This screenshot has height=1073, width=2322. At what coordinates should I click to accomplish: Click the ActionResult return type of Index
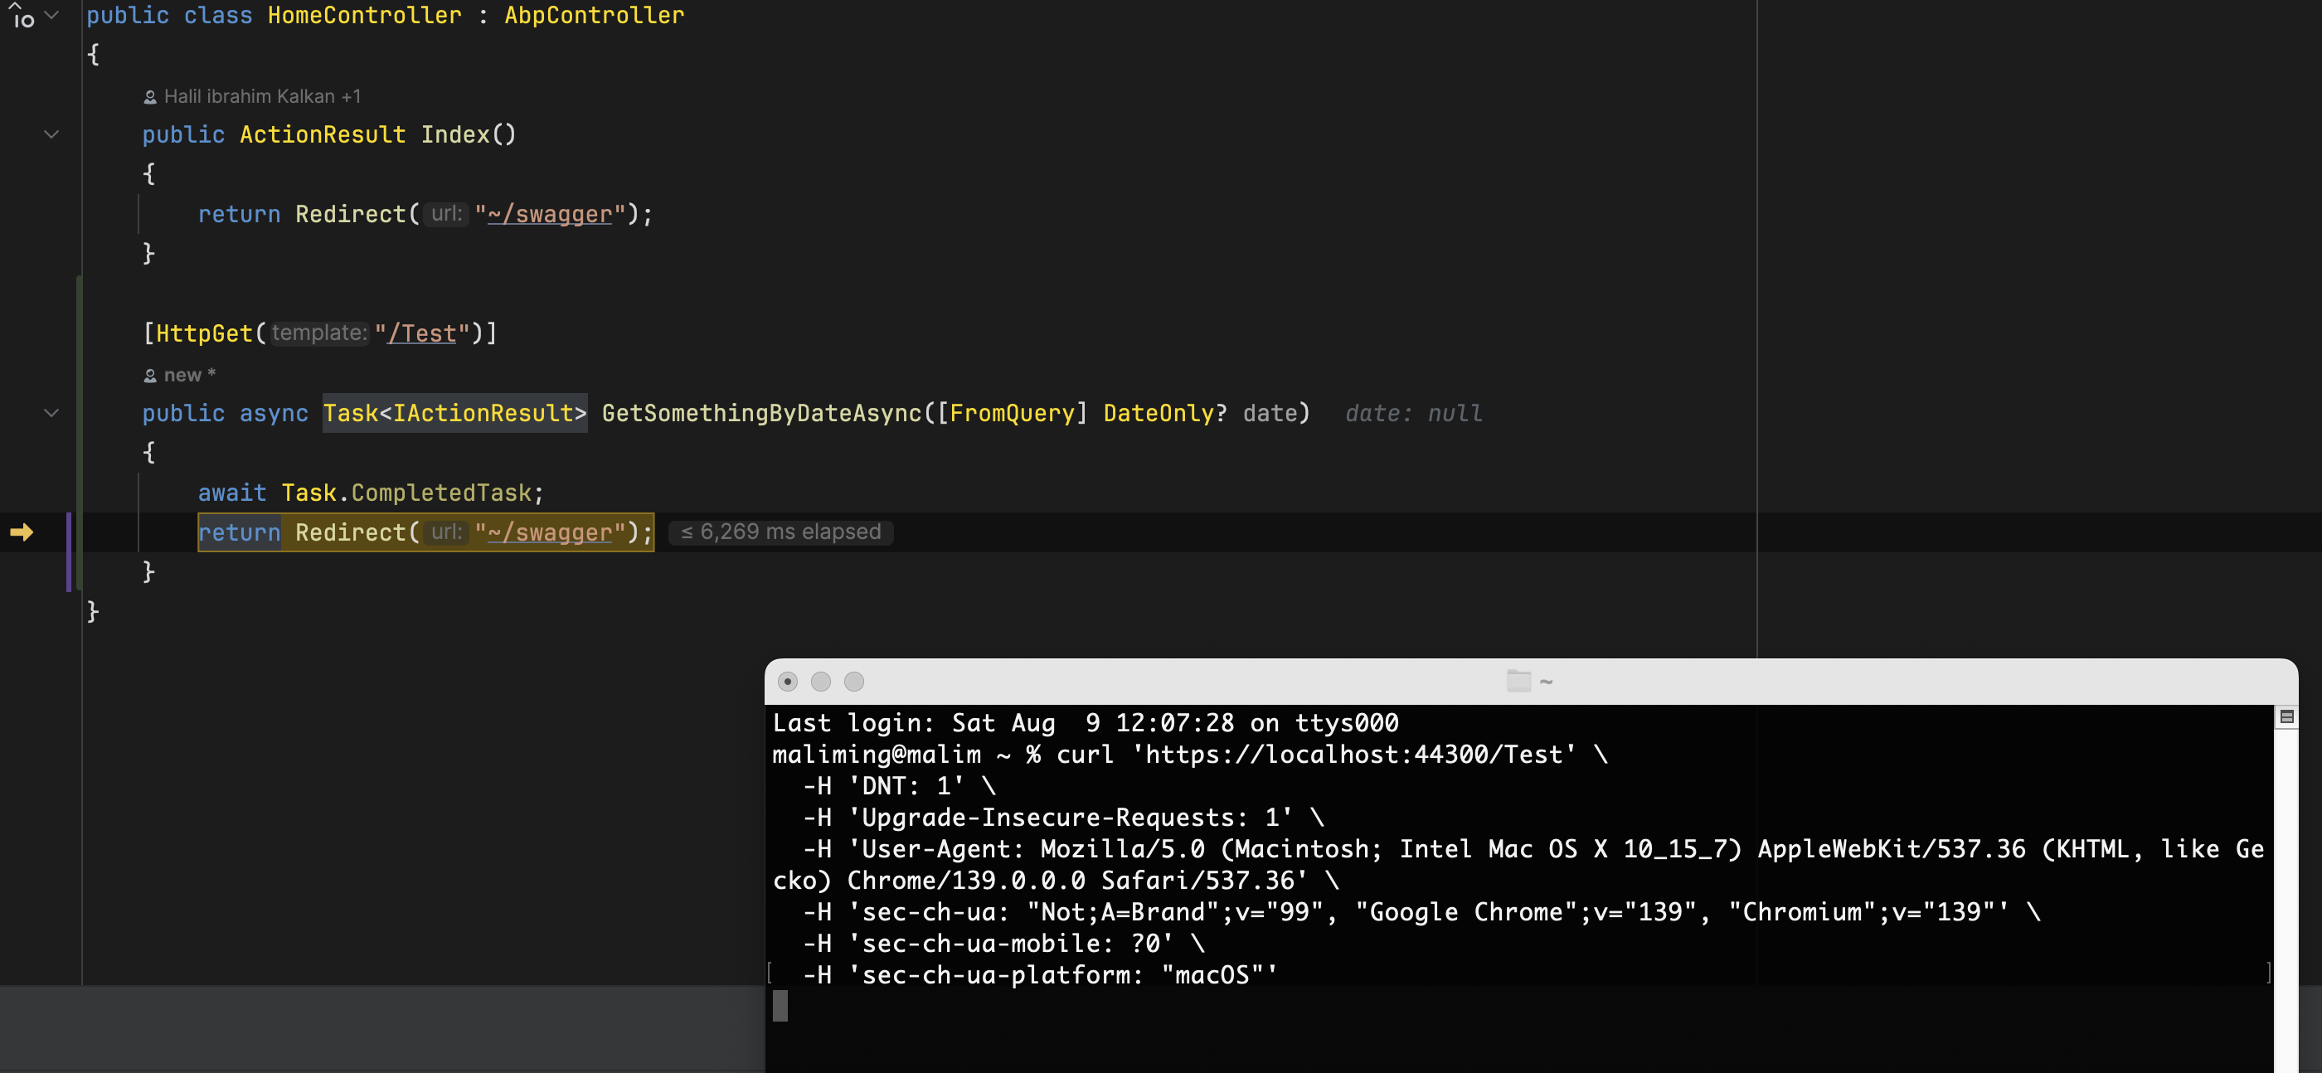tap(323, 134)
